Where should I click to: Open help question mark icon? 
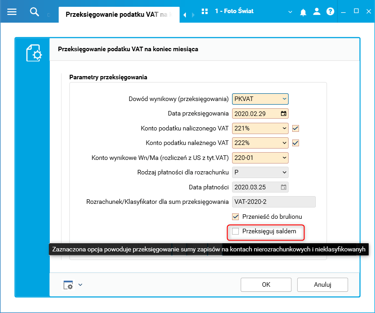330,11
